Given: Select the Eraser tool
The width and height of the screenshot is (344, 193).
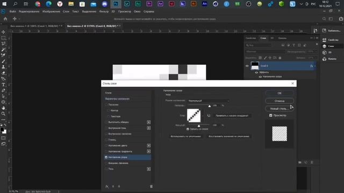Looking at the screenshot, I should 3,73.
